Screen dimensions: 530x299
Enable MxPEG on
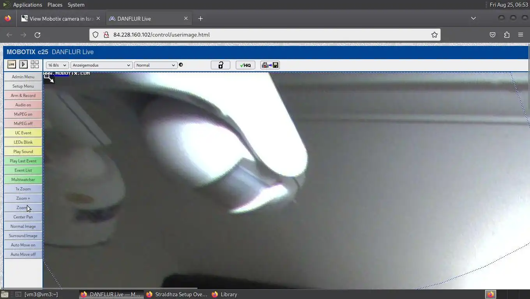click(x=23, y=114)
